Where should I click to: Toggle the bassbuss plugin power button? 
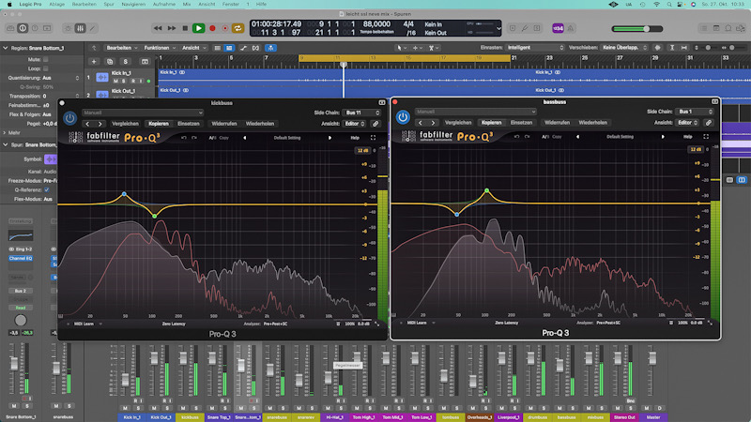403,117
